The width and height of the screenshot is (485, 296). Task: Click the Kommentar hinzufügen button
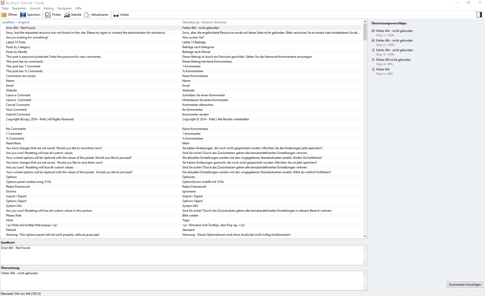click(465, 284)
